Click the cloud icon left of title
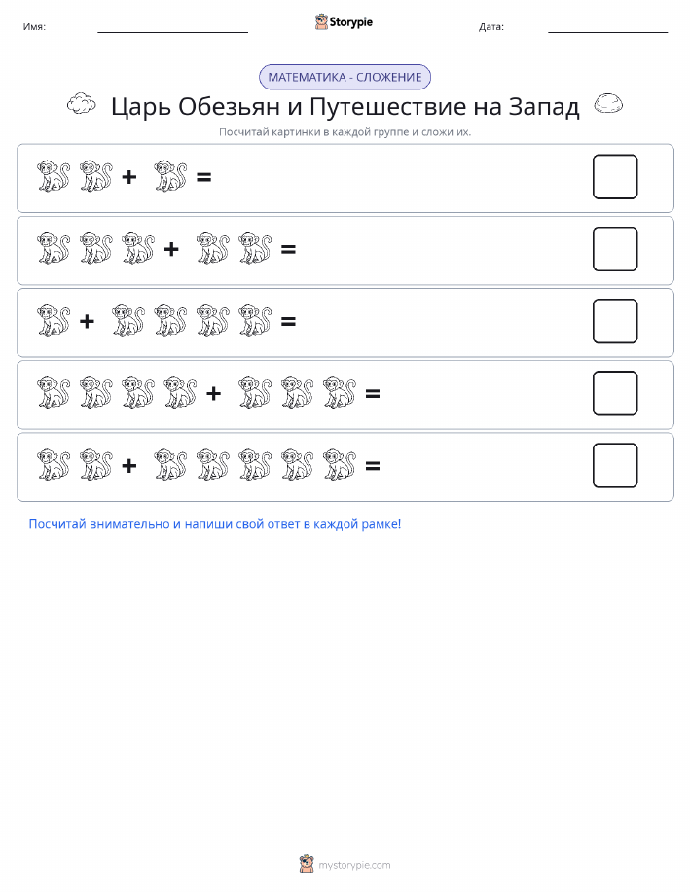690x892 pixels. 81,103
